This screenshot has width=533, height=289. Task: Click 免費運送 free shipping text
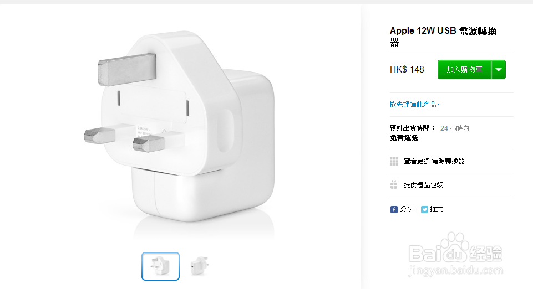point(404,138)
